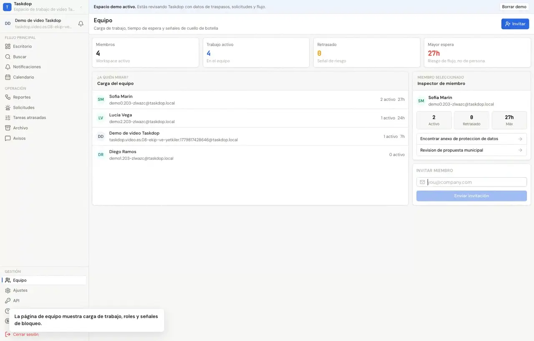Click the arrow next to Revision de propuesta municipal

point(520,150)
